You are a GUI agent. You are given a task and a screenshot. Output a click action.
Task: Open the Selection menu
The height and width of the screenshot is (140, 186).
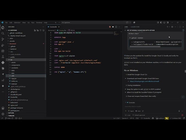point(17,22)
